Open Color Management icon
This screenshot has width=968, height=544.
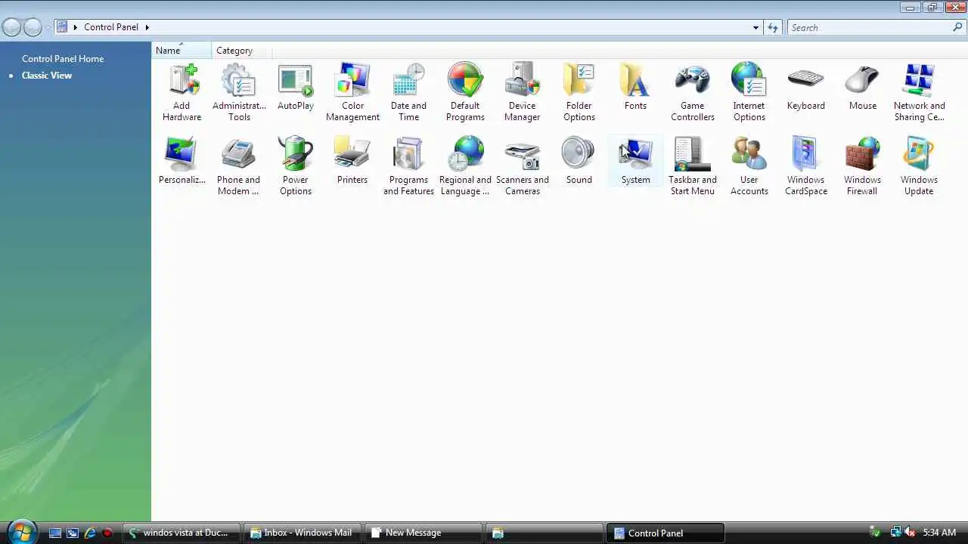pyautogui.click(x=352, y=92)
